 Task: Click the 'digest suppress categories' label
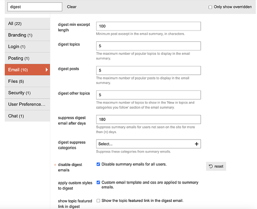(x=72, y=145)
